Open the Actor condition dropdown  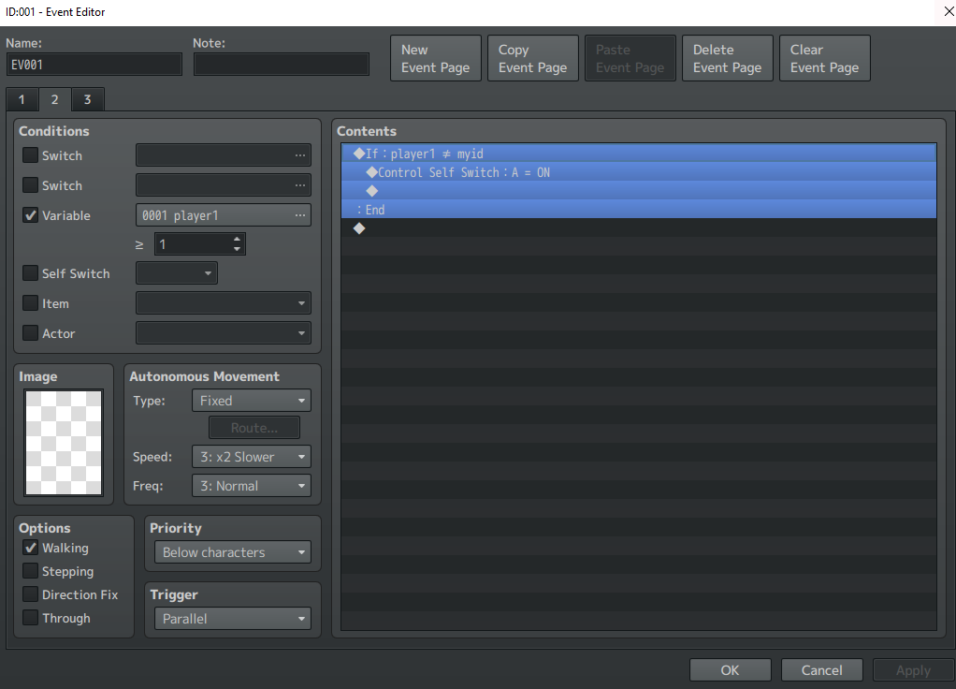point(224,332)
